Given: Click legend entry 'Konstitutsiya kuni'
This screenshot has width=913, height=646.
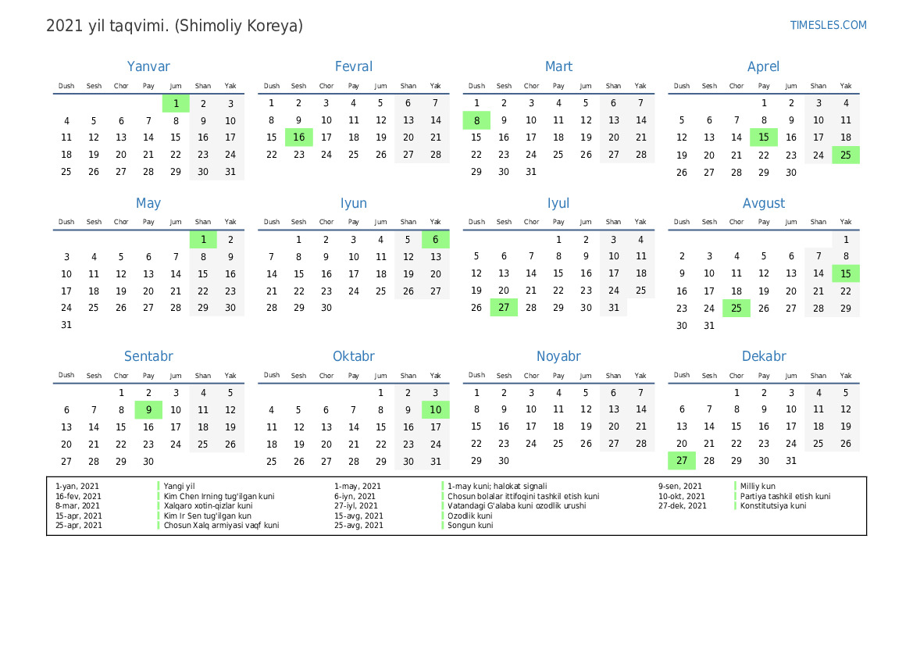Looking at the screenshot, I should point(773,505).
